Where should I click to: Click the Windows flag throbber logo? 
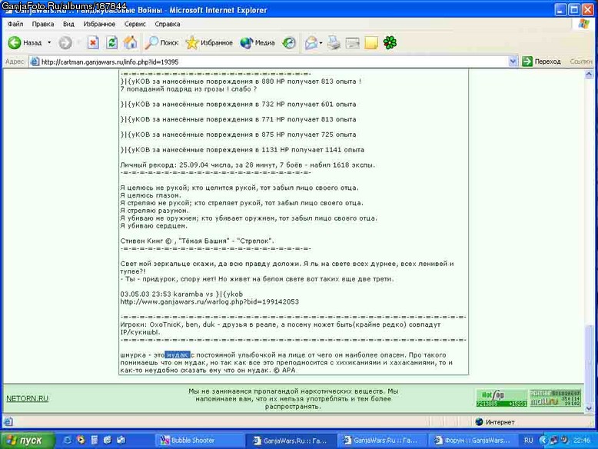pos(583,24)
